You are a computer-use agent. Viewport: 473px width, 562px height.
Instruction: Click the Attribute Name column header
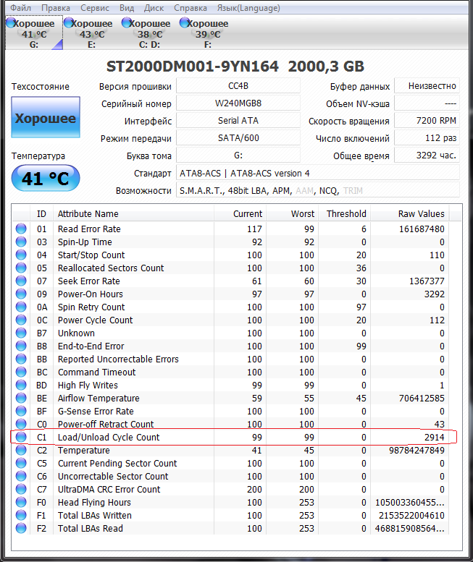pyautogui.click(x=133, y=213)
